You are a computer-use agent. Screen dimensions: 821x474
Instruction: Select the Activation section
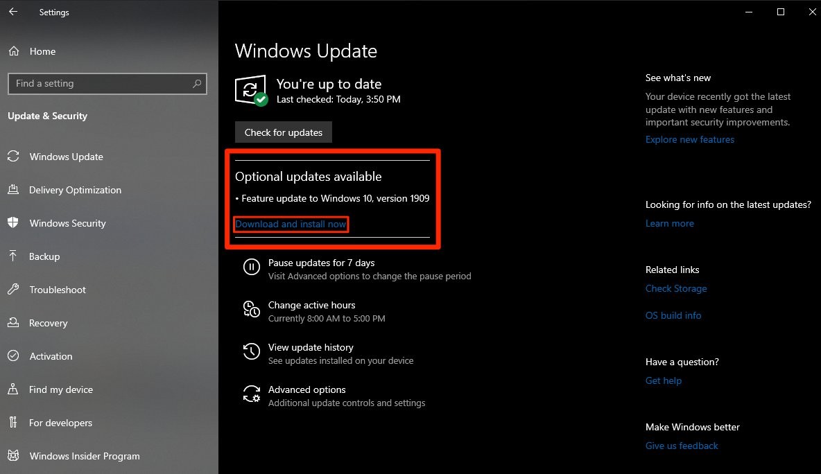pos(51,356)
